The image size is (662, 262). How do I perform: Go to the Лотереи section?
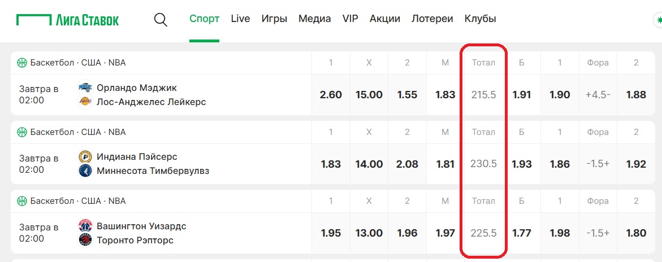pyautogui.click(x=432, y=19)
